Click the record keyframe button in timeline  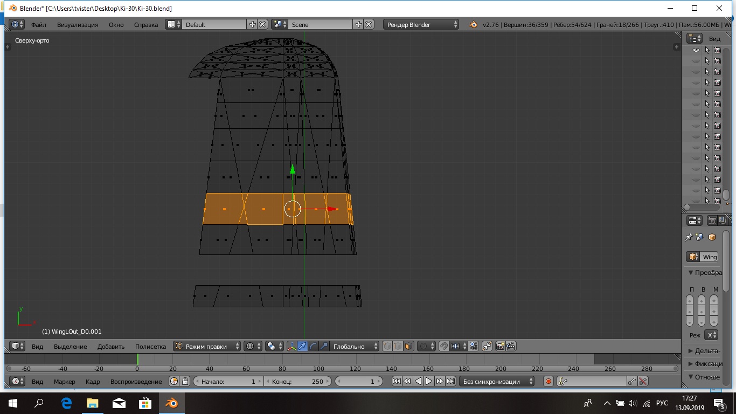click(x=548, y=382)
